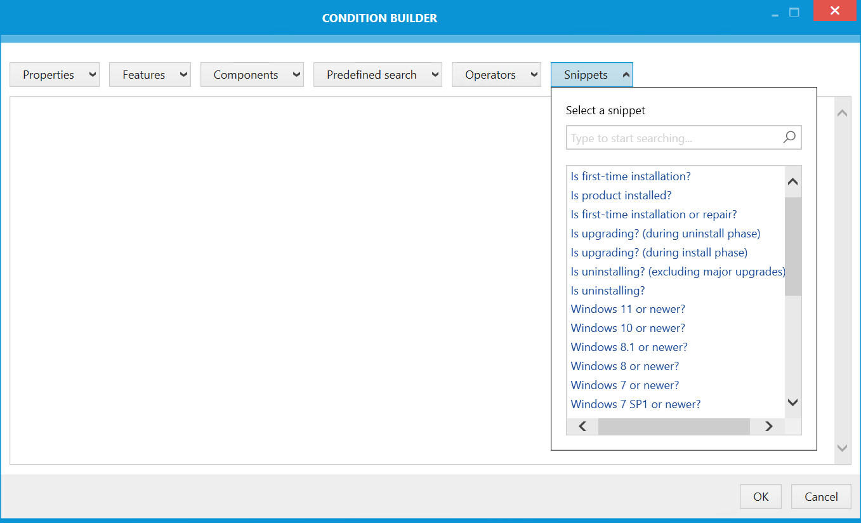Click the search magnifier icon
Viewport: 861px width, 523px height.
click(x=789, y=137)
